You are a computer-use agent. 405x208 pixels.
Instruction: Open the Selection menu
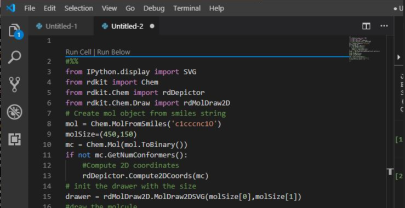pos(78,8)
